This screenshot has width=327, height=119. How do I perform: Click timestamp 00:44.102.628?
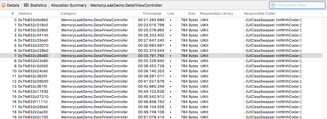coord(151,92)
